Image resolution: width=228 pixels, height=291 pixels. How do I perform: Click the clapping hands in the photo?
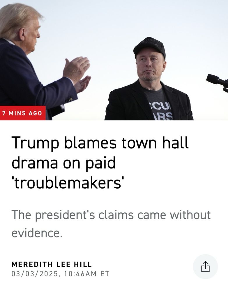77,73
